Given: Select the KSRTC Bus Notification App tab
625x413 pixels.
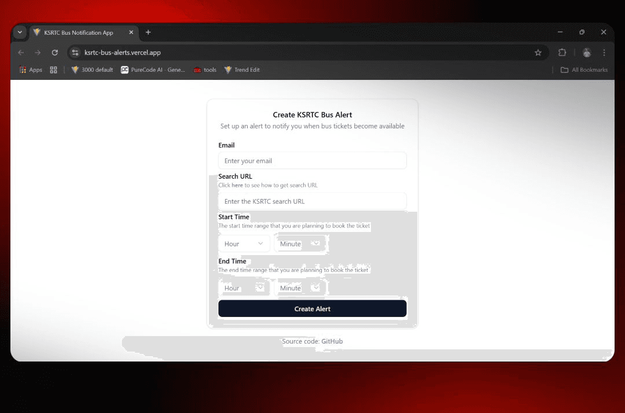Looking at the screenshot, I should pos(78,33).
